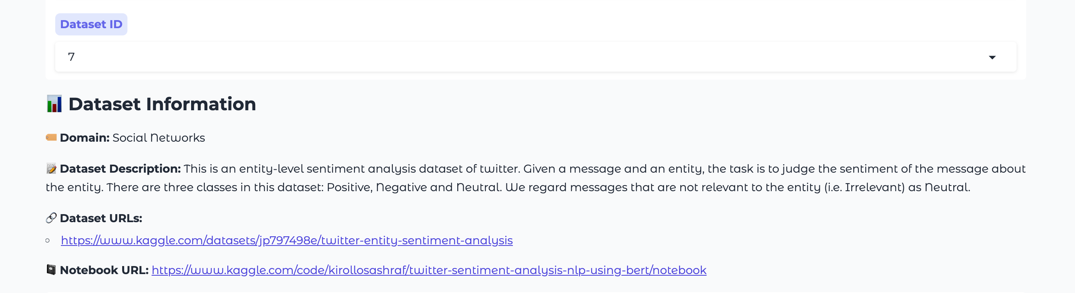Image resolution: width=1075 pixels, height=293 pixels.
Task: Click the bar chart icon beside Dataset Information
Action: pyautogui.click(x=54, y=104)
